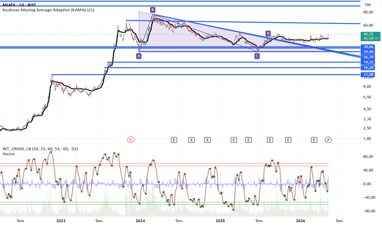Select the pattern point label D
This screenshot has width=382, height=225.
[x=268, y=33]
